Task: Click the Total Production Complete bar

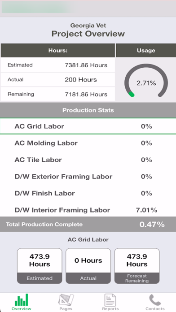Action: click(88, 224)
